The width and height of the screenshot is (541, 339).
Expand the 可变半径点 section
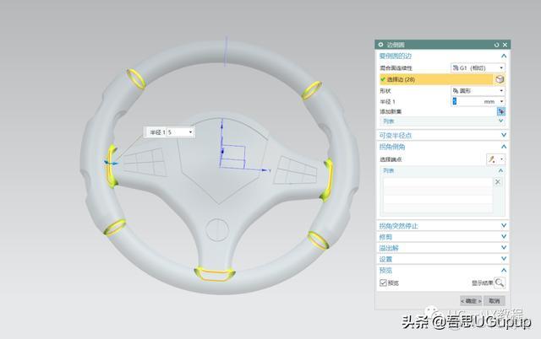504,135
